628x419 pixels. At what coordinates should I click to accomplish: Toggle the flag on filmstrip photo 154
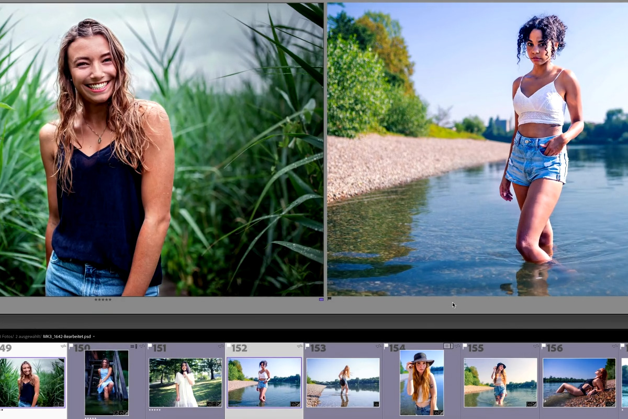point(386,346)
